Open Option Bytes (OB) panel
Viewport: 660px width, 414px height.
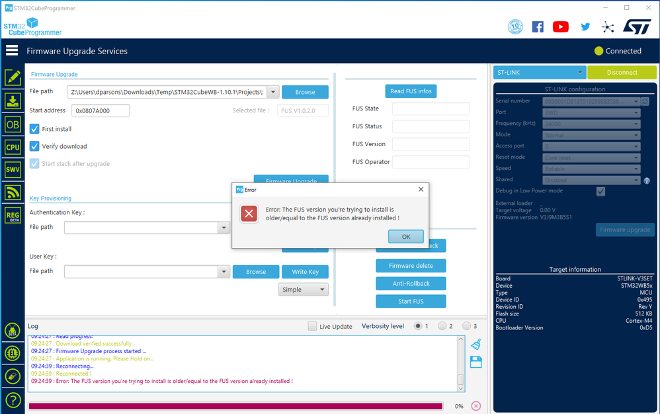pyautogui.click(x=13, y=124)
